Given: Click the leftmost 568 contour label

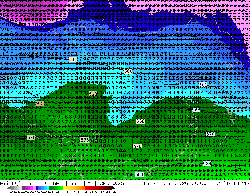Looking at the screenshot, I should (x=39, y=103).
